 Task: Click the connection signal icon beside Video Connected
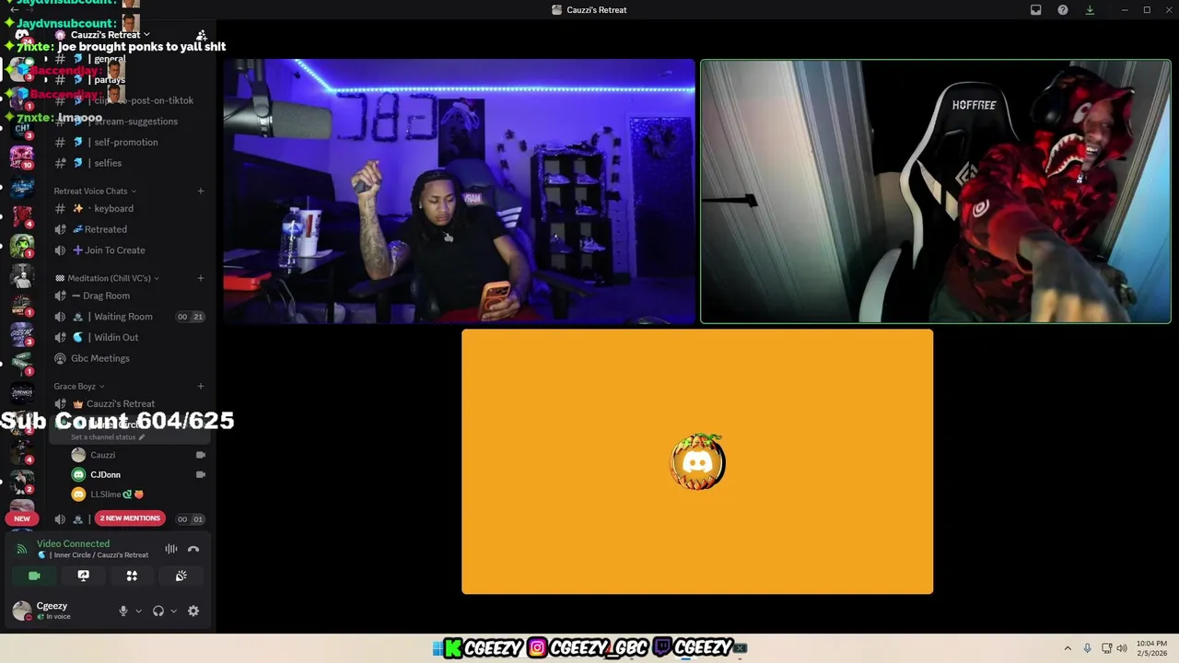pos(22,549)
